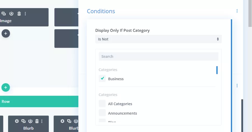Click the page scrollbar thumb at right edge

tap(250, 13)
